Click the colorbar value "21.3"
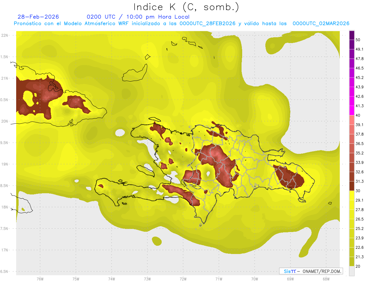Screen dimensions: 366x283 click(360, 257)
